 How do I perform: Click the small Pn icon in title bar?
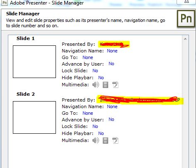click(5, 2)
